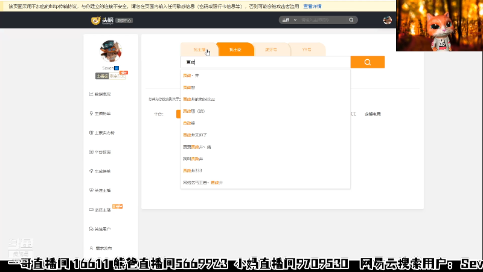Screen dimensions: 483x272
Task: Open 生成榜单 in the sidebar
Action: (x=103, y=172)
